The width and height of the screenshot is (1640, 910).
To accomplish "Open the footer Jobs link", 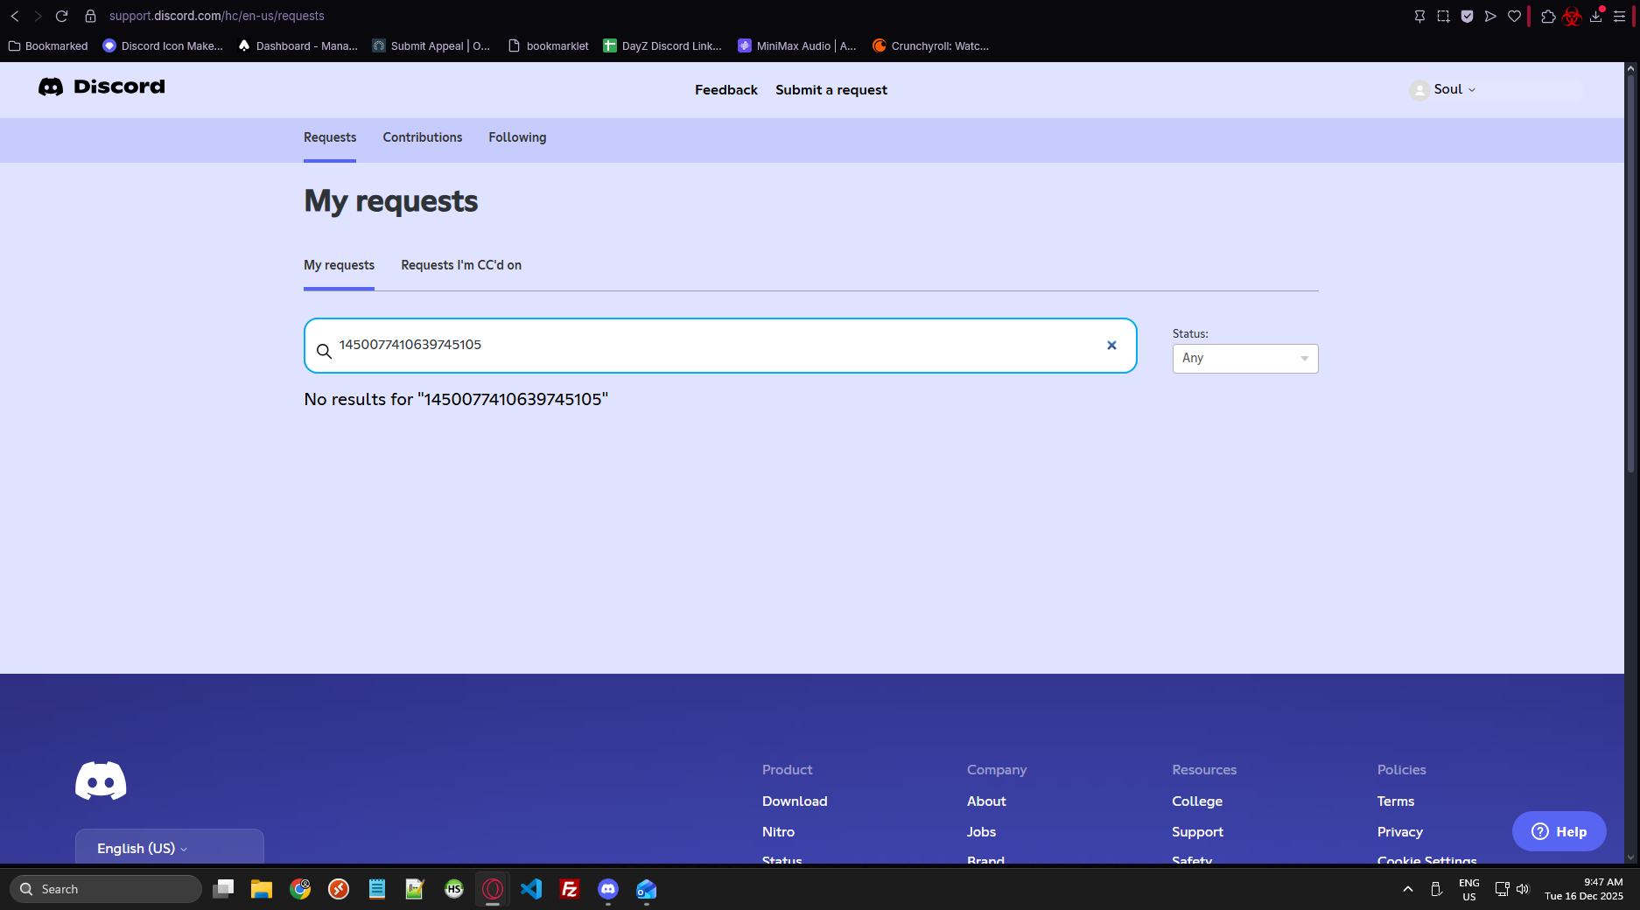I will [981, 832].
